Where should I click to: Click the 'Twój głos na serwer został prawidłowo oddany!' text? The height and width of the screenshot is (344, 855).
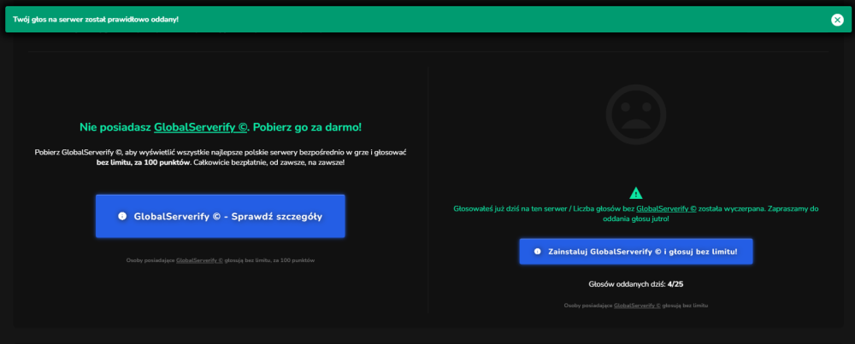pos(96,20)
